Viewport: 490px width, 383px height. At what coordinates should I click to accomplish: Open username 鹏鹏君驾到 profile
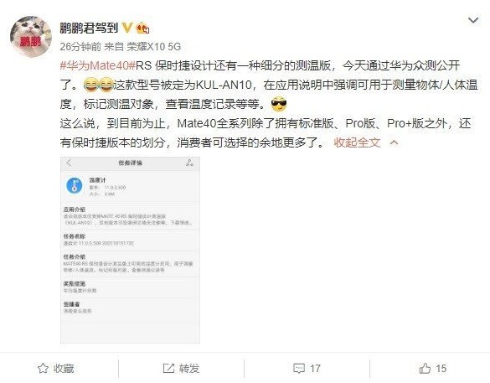click(x=89, y=28)
